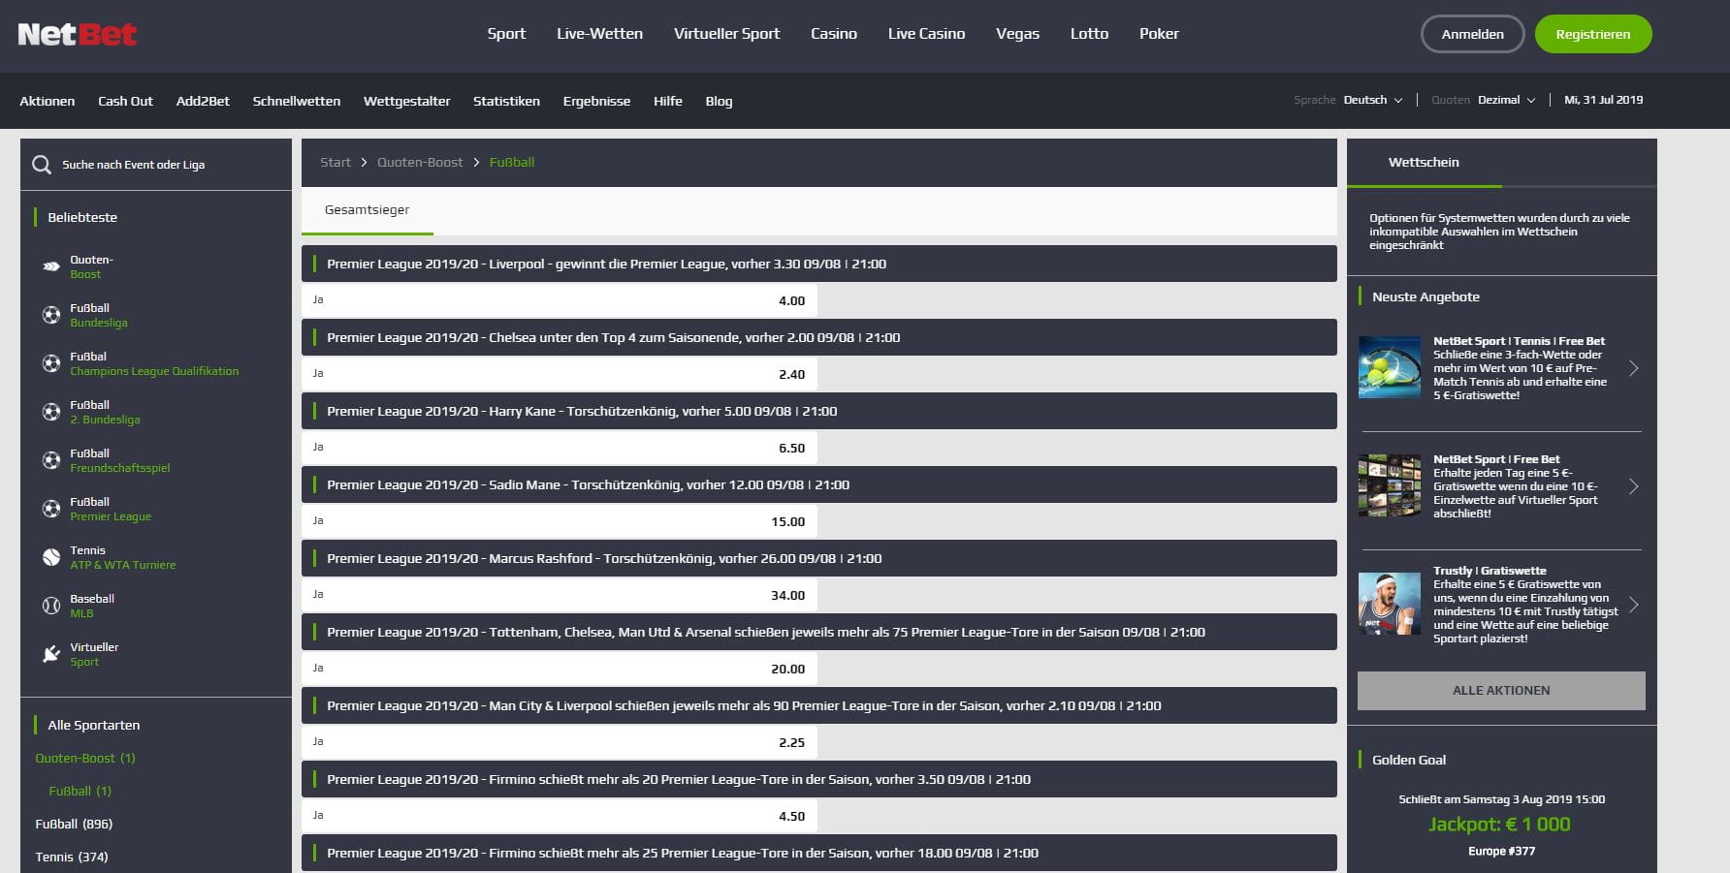This screenshot has height=873, width=1730.
Task: Open Virtueller Sport in top navigation
Action: [x=726, y=34]
